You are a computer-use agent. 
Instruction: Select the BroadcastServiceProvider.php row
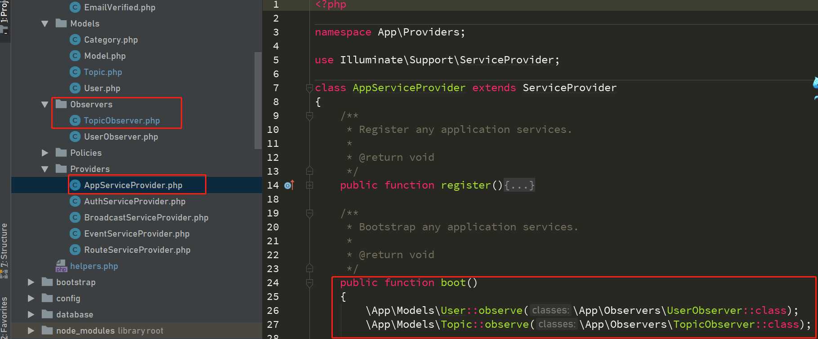[x=137, y=217]
